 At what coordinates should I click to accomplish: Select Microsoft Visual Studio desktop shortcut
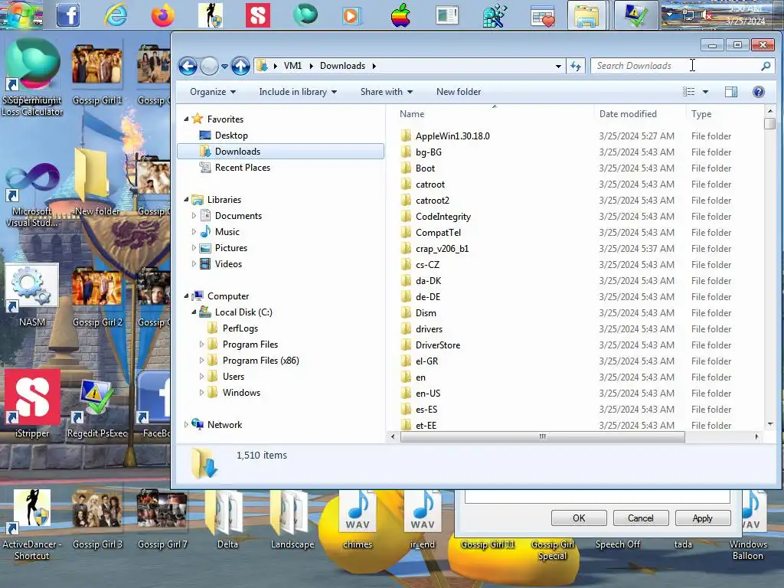coord(32,195)
